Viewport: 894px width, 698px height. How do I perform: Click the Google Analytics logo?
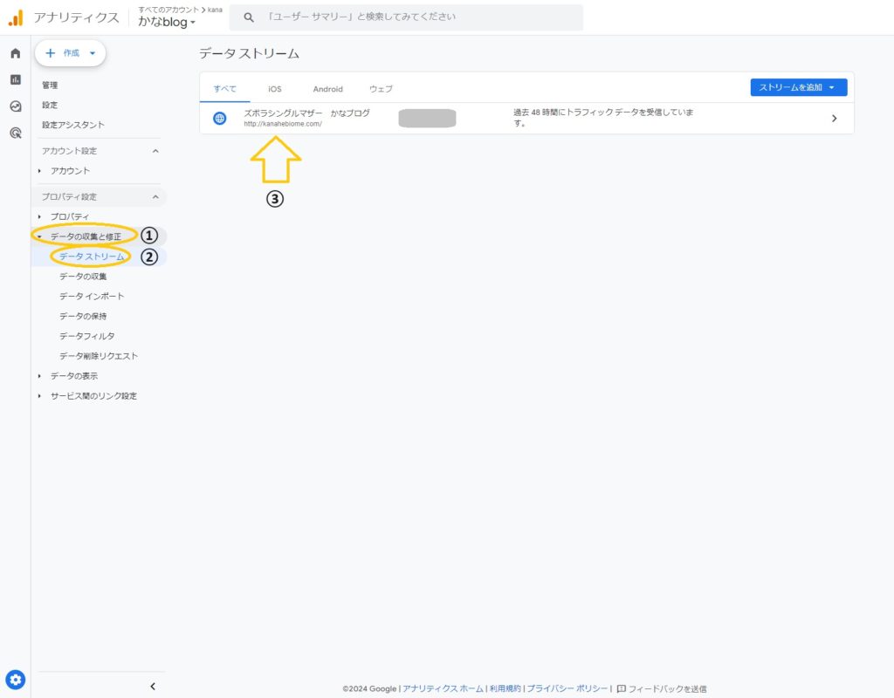[x=16, y=17]
